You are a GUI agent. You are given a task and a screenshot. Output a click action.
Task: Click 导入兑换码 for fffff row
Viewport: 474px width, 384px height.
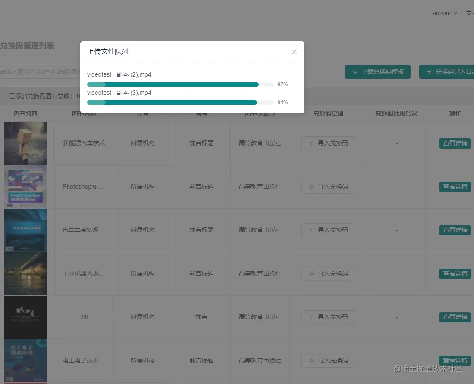click(328, 317)
